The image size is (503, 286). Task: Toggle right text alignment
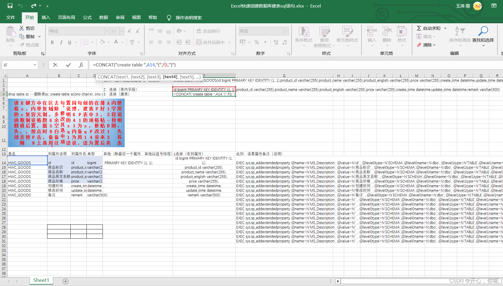pyautogui.click(x=169, y=42)
